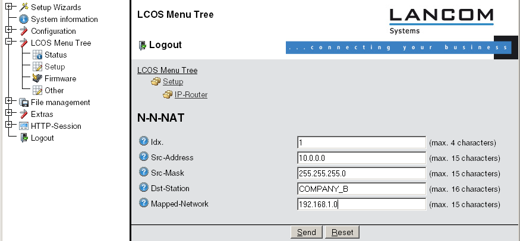
Task: Click the help icon beside Src-Address
Action: click(143, 157)
